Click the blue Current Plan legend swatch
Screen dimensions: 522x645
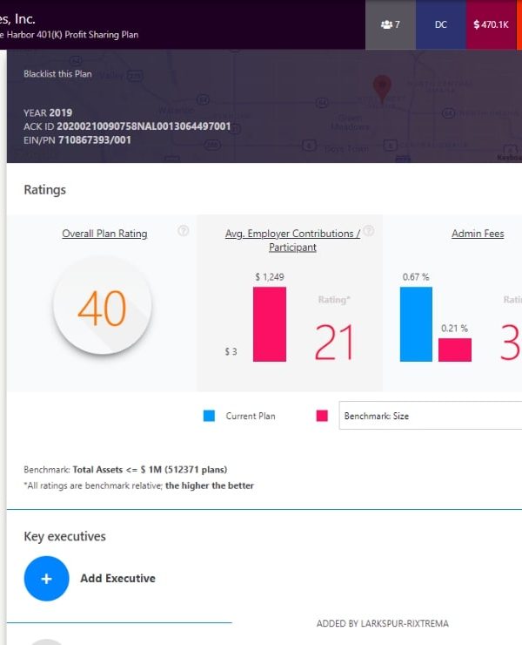point(209,416)
